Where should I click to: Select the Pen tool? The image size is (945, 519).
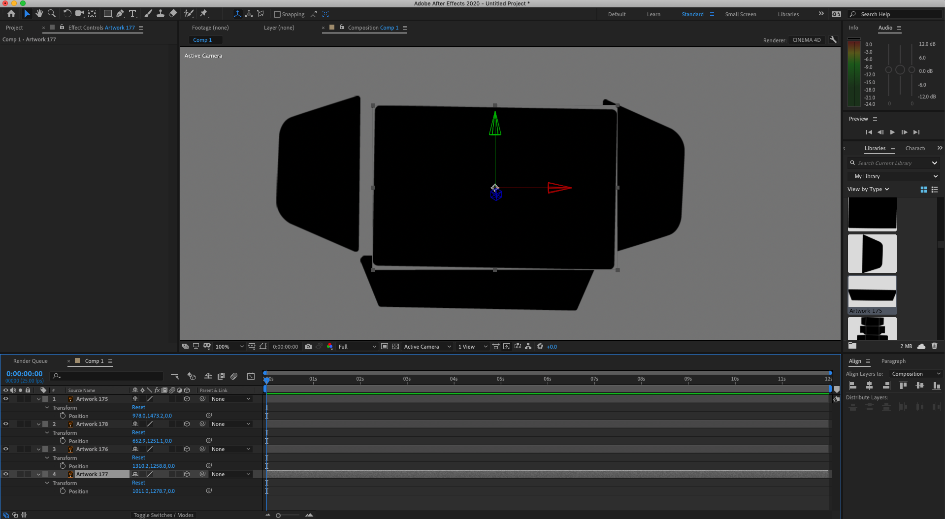click(x=120, y=13)
